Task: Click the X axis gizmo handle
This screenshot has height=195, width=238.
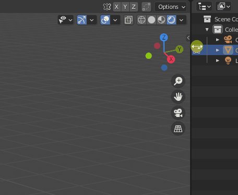Action: tap(171, 59)
